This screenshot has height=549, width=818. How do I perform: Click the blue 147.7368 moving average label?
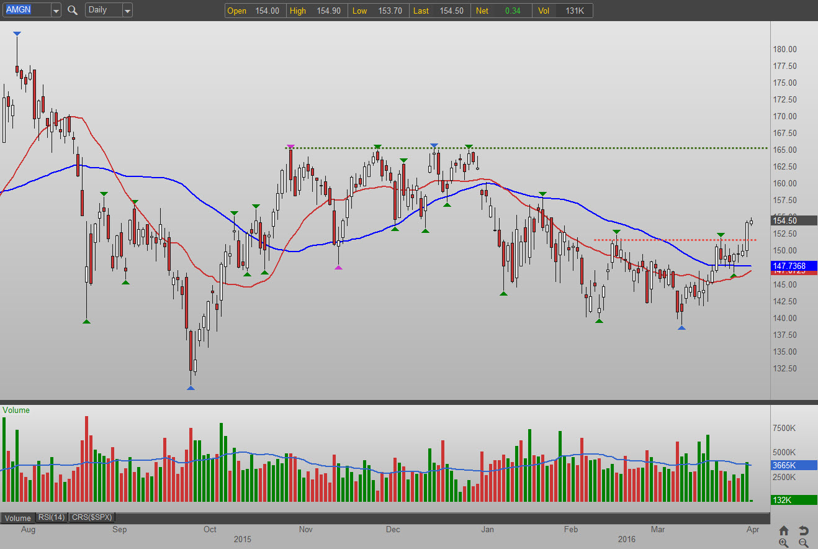tap(794, 265)
